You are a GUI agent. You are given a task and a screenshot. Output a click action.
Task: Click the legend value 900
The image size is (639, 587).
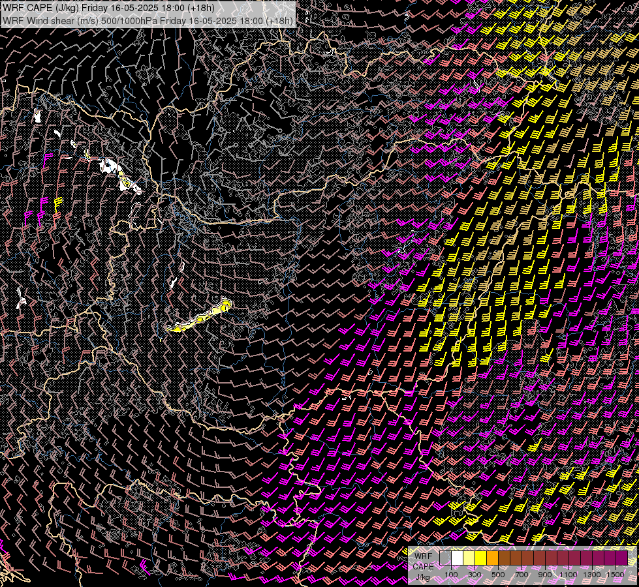(x=545, y=575)
